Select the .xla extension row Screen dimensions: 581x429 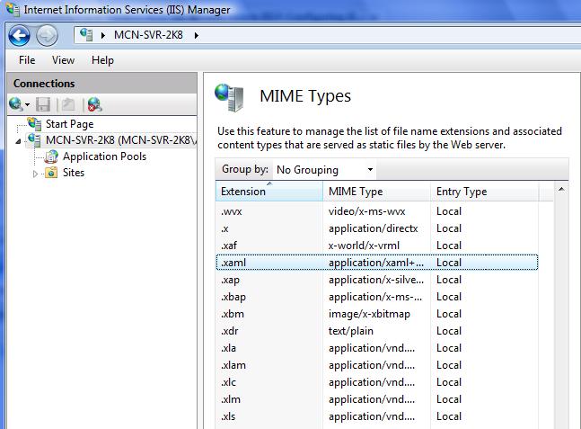pyautogui.click(x=377, y=348)
